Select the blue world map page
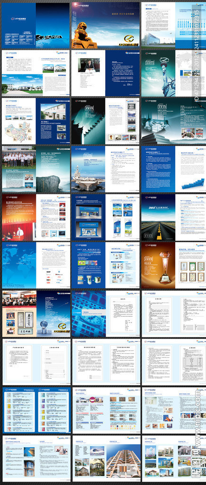 19,265
